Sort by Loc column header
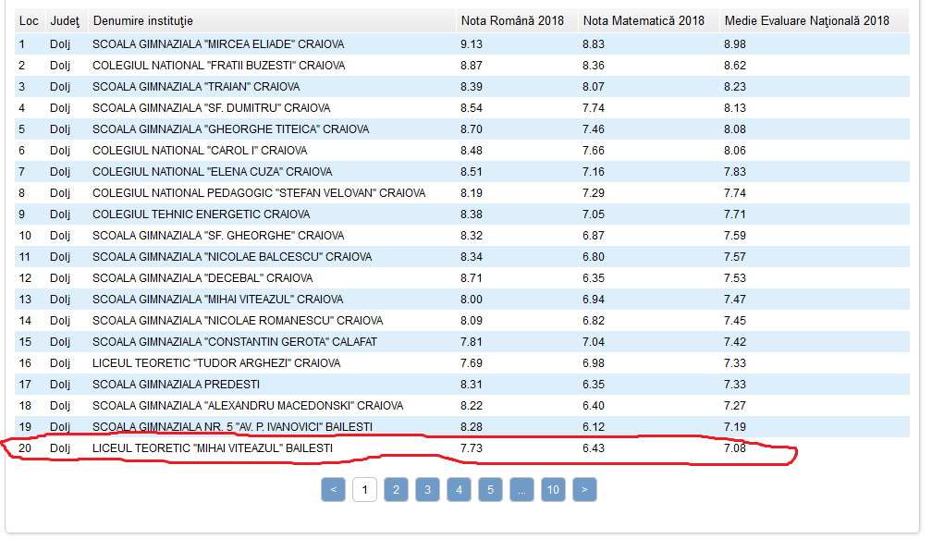 point(30,20)
